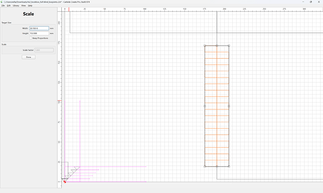Viewport: 323px width, 193px height.
Task: Click the red origin marker at canvas zero point
Action: (65, 182)
